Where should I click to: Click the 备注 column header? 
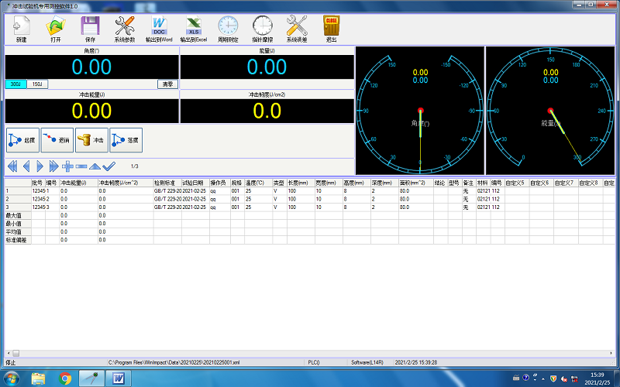(x=470, y=183)
